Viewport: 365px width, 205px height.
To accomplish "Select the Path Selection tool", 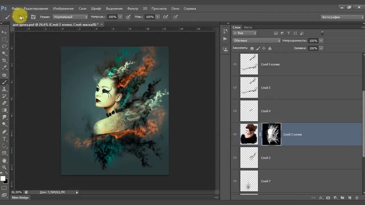I will point(4,146).
